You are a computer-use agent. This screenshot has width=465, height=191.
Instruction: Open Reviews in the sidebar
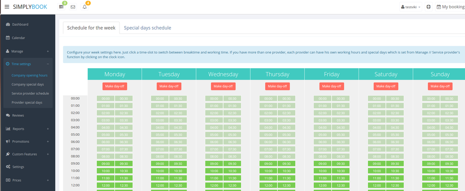[x=18, y=115]
